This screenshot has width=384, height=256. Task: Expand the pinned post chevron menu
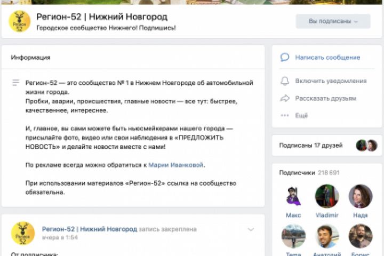point(251,229)
